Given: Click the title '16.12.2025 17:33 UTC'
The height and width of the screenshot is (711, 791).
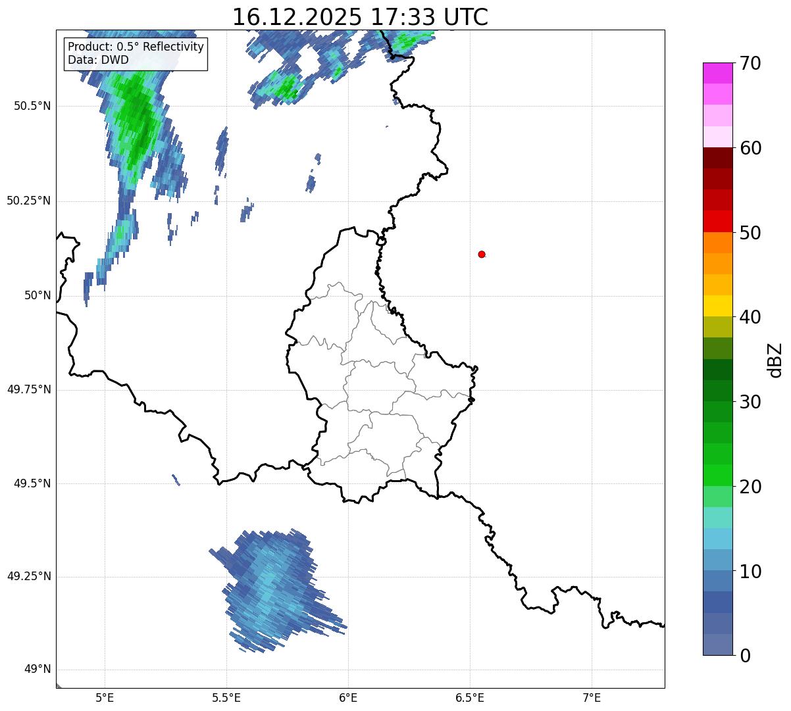Looking at the screenshot, I should click(x=360, y=17).
